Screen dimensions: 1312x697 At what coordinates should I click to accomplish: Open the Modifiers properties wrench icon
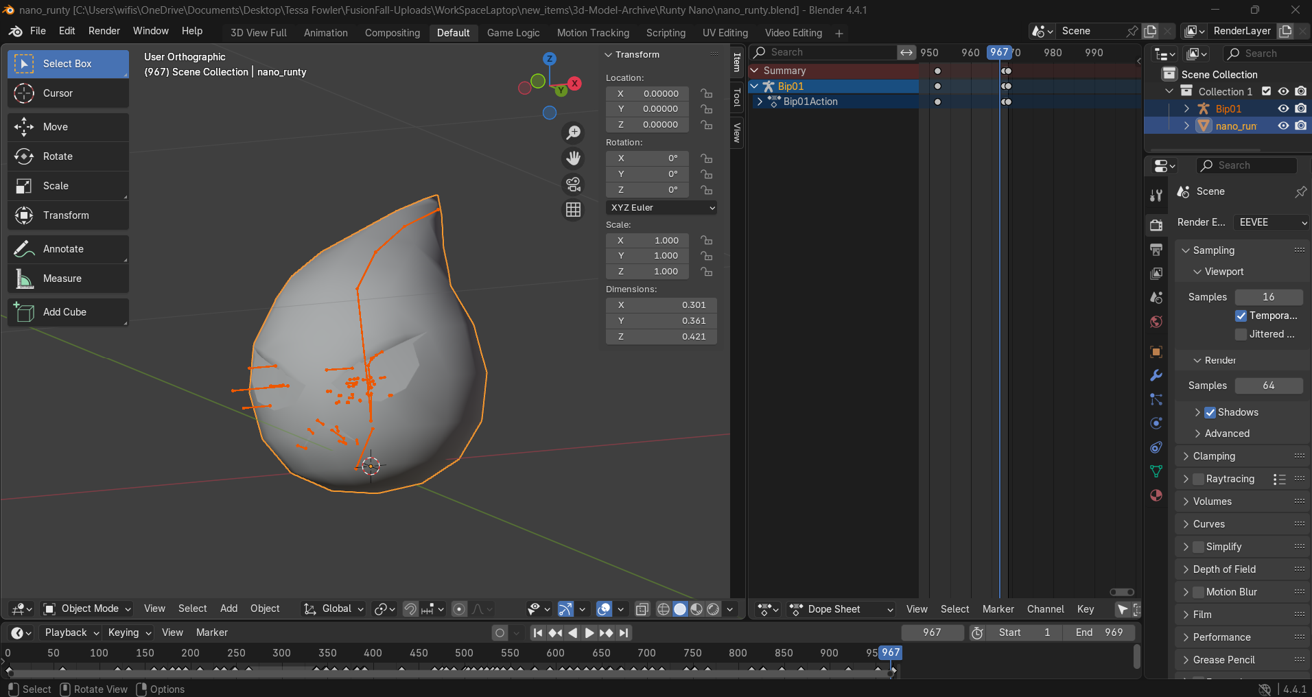click(x=1156, y=375)
